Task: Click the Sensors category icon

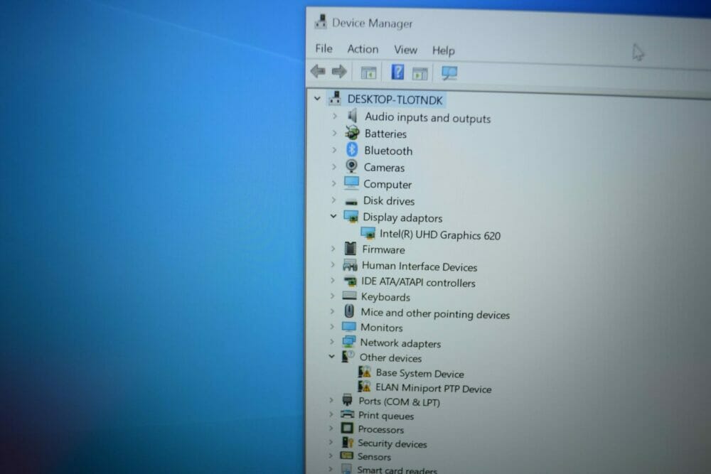Action: coord(346,456)
